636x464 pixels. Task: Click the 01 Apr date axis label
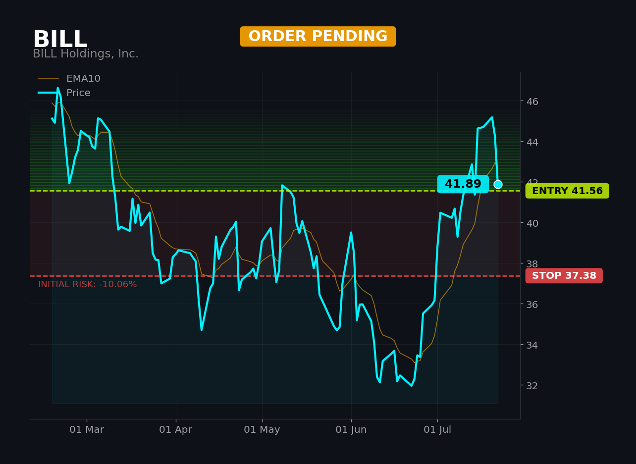(176, 430)
